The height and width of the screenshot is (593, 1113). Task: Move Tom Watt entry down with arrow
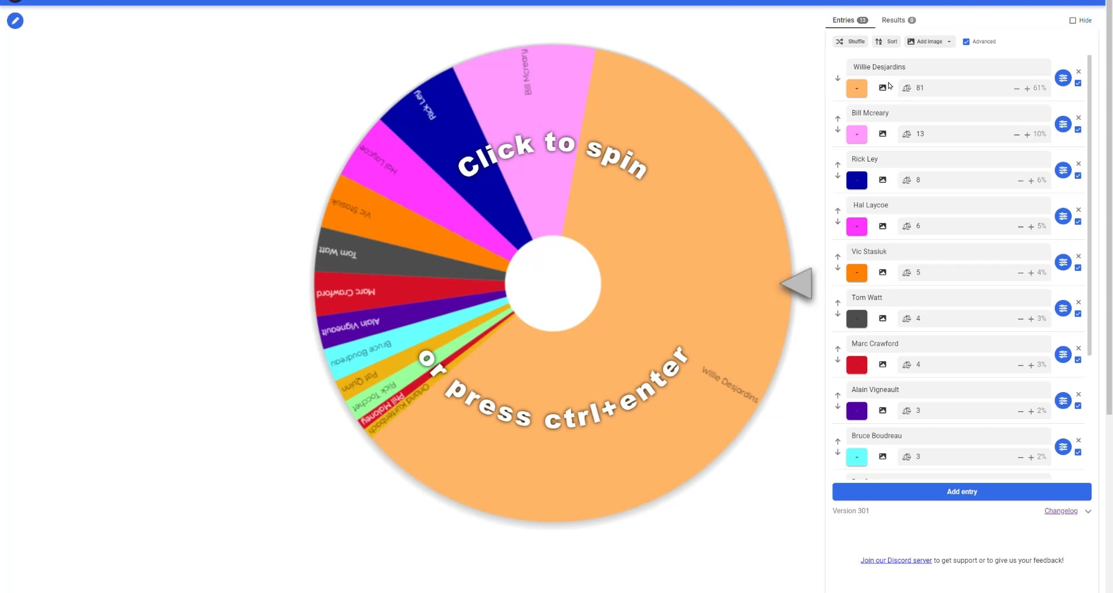coord(838,314)
